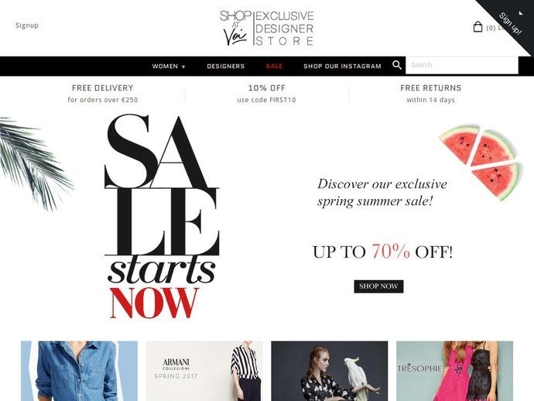The width and height of the screenshot is (534, 401).
Task: Focus the Search input field
Action: [462, 65]
